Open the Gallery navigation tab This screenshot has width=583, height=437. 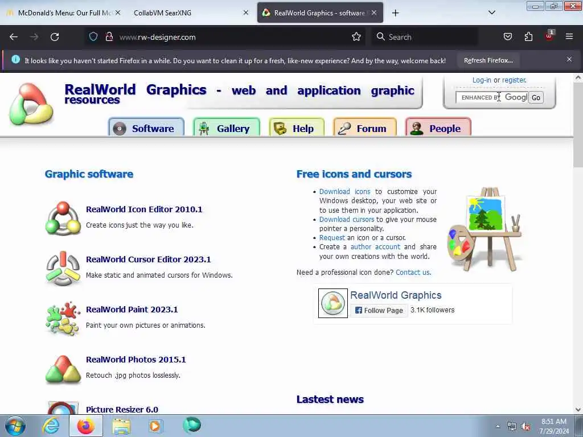227,127
